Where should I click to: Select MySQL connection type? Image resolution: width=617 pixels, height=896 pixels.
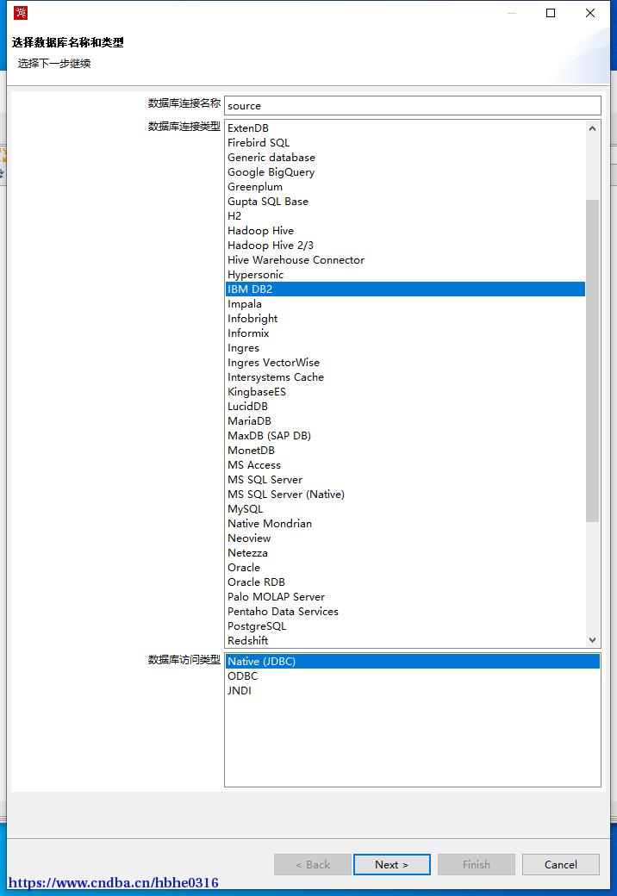click(x=406, y=509)
